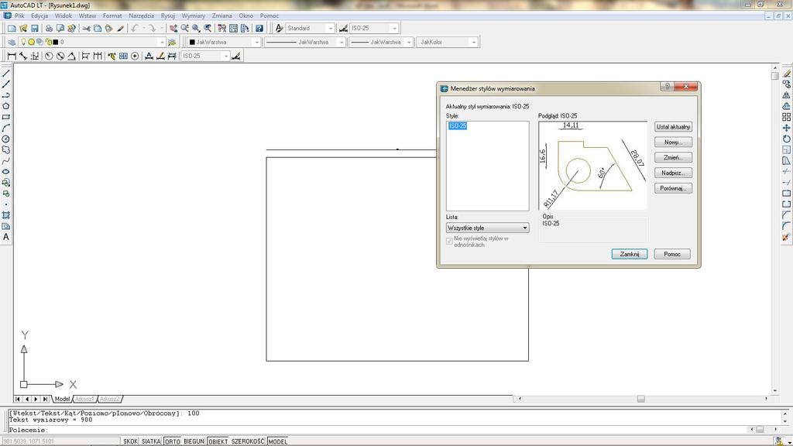This screenshot has width=793, height=446.
Task: Click the Help question mark icon
Action: click(259, 29)
